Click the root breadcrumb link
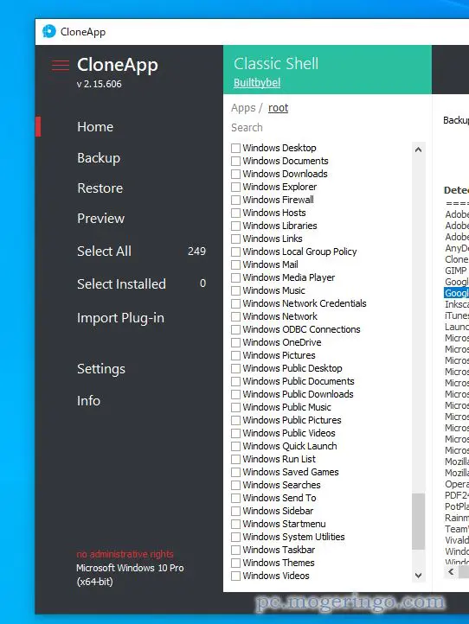The height and width of the screenshot is (624, 469). click(x=278, y=108)
